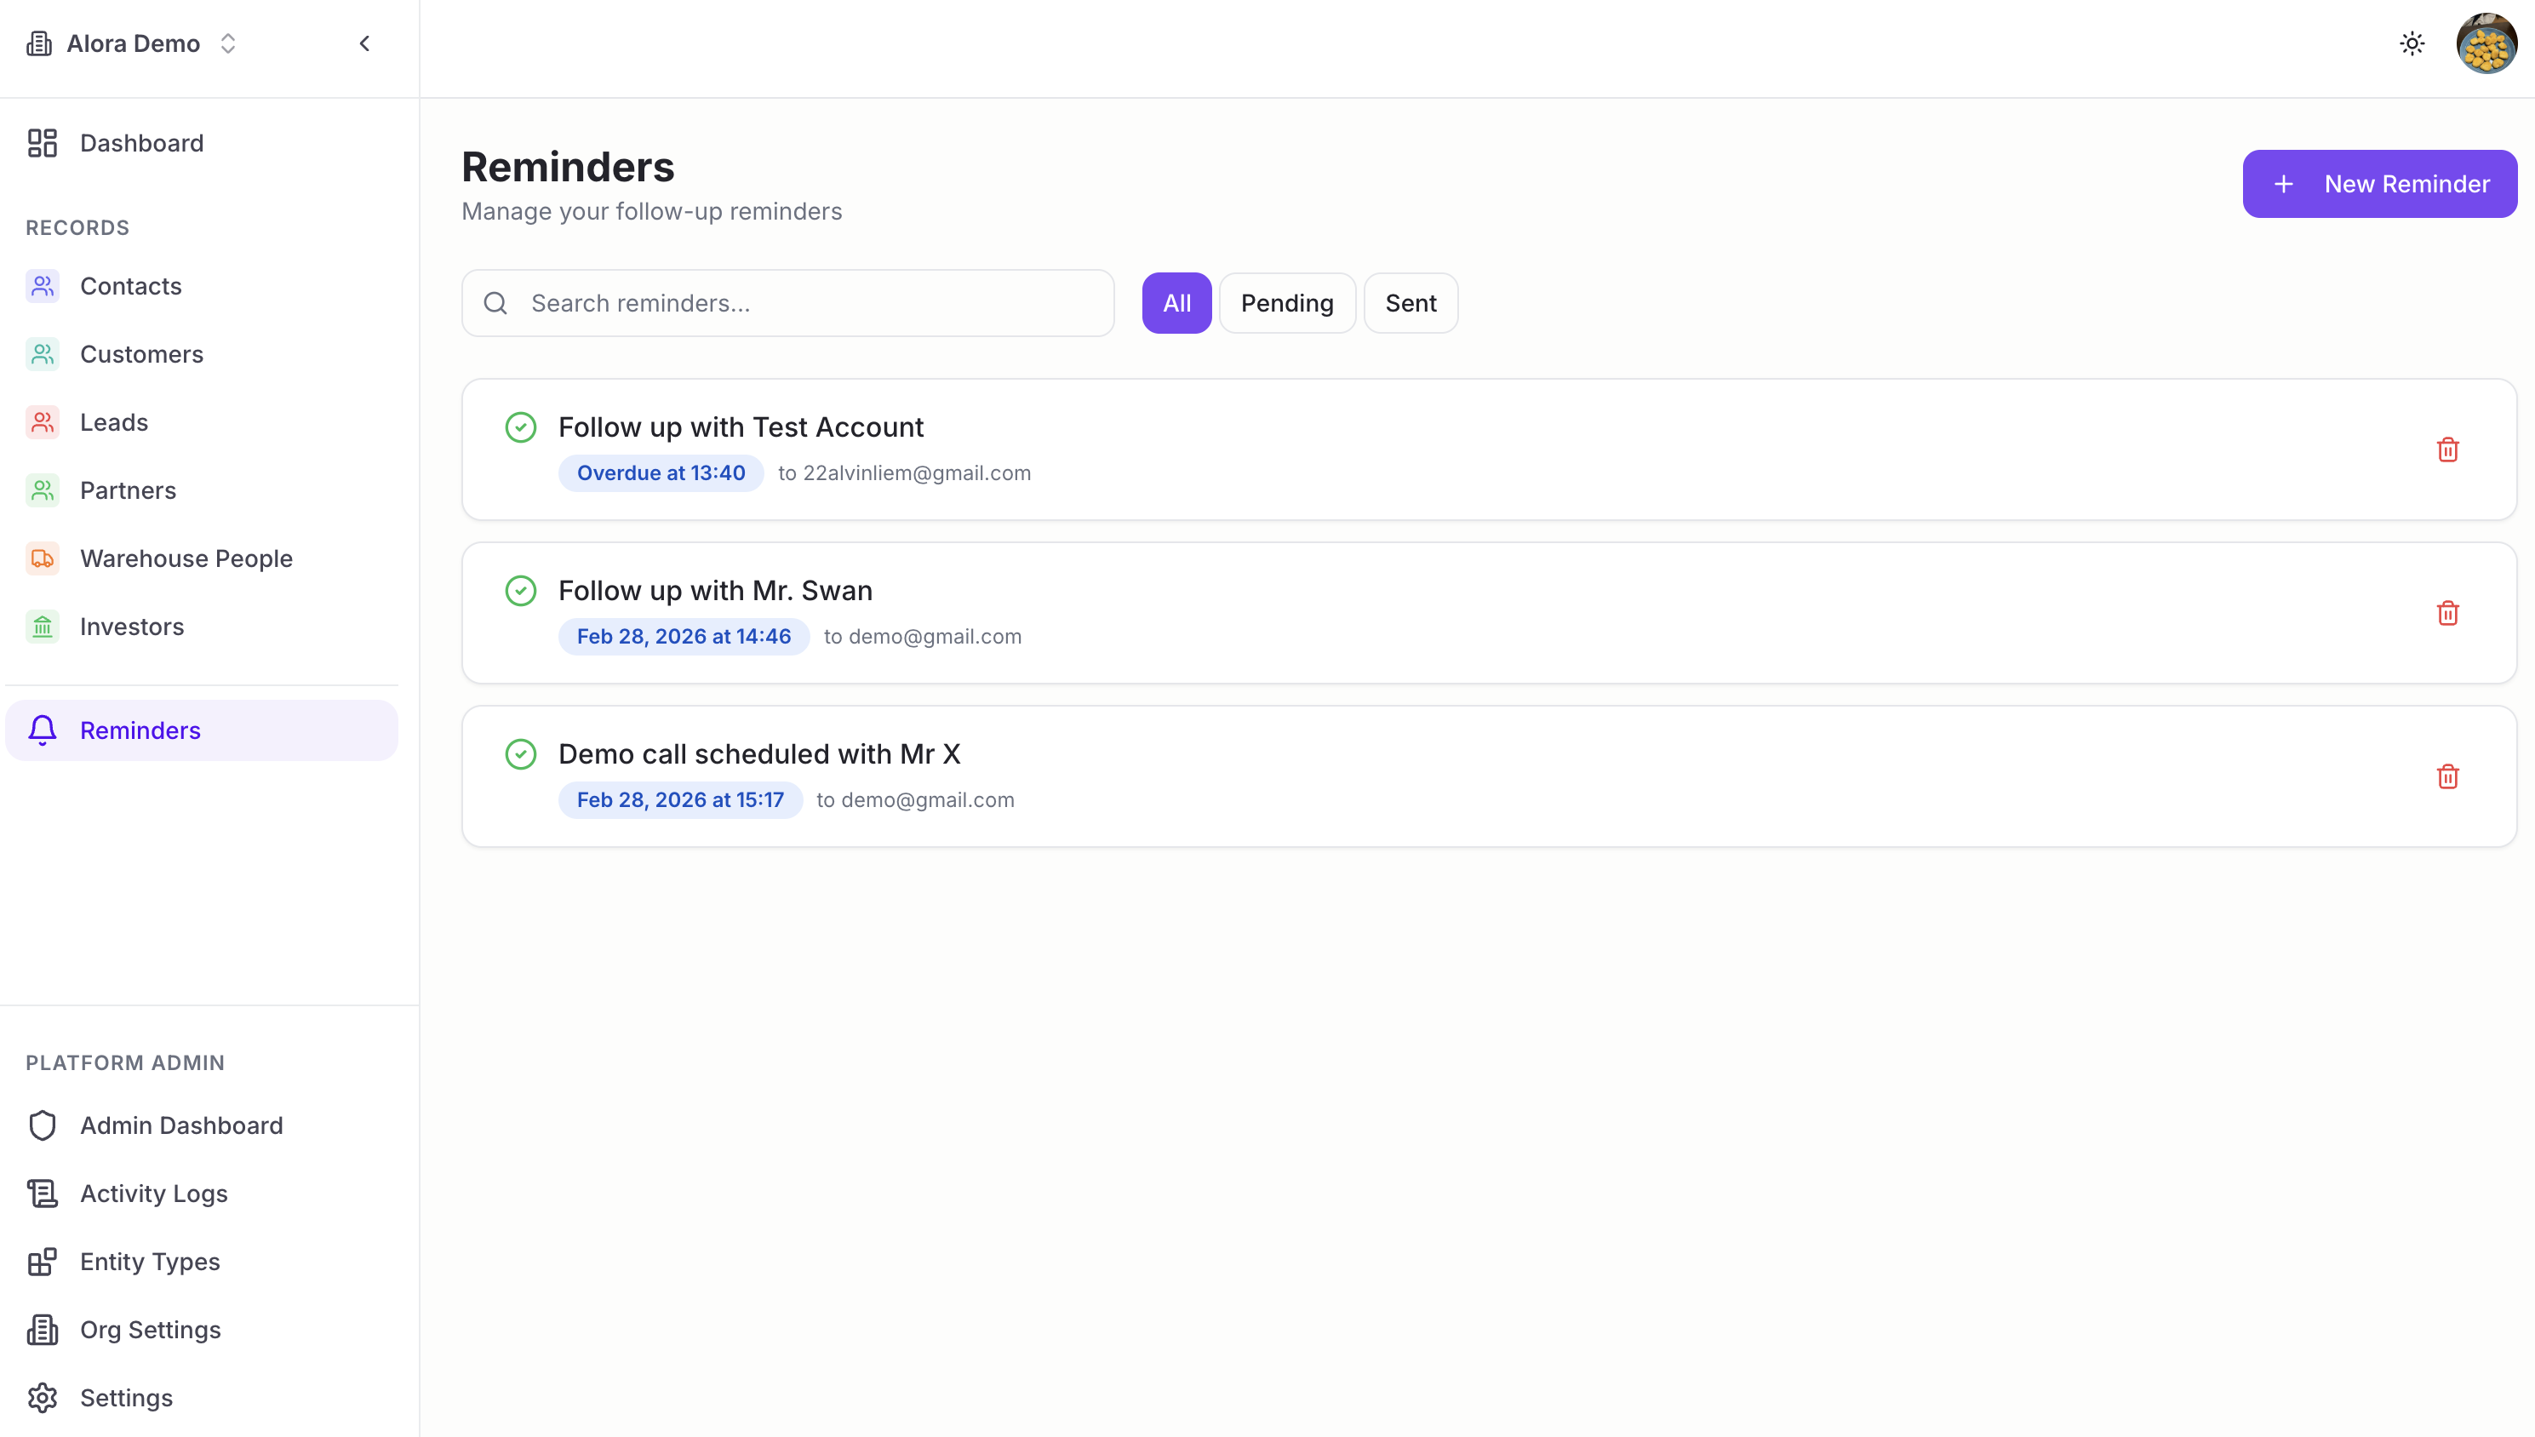The height and width of the screenshot is (1437, 2535).
Task: Open the Investors bank icon
Action: click(x=43, y=627)
